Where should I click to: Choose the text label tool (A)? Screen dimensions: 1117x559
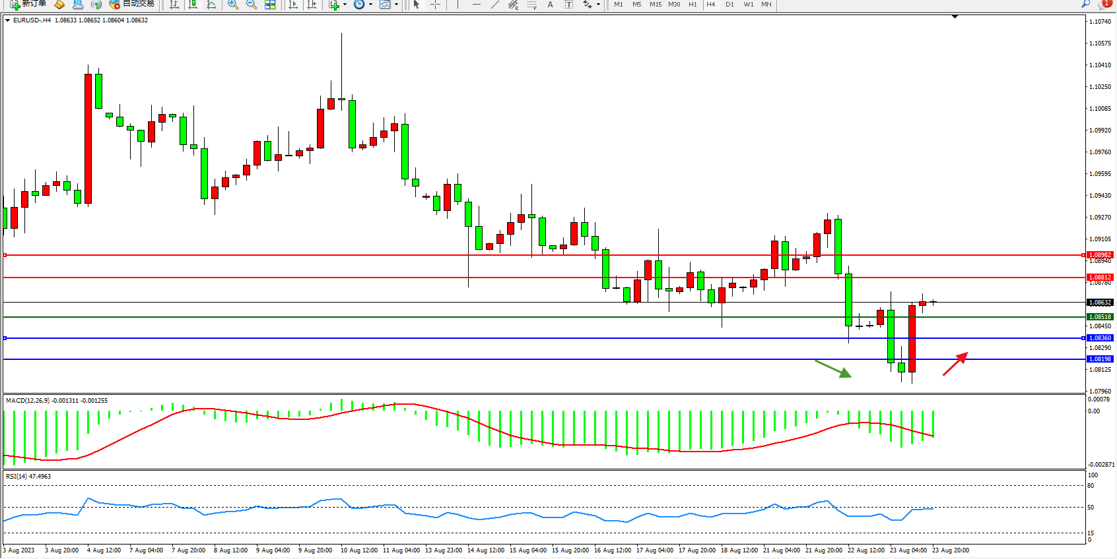[550, 5]
